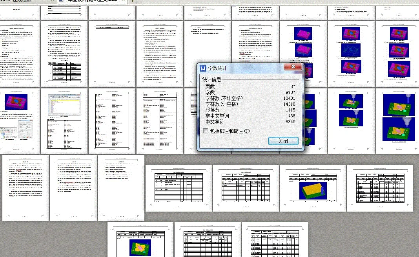The height and width of the screenshot is (257, 419).
Task: Enable the 包括脚注和尾注 checkbox
Action: click(206, 131)
